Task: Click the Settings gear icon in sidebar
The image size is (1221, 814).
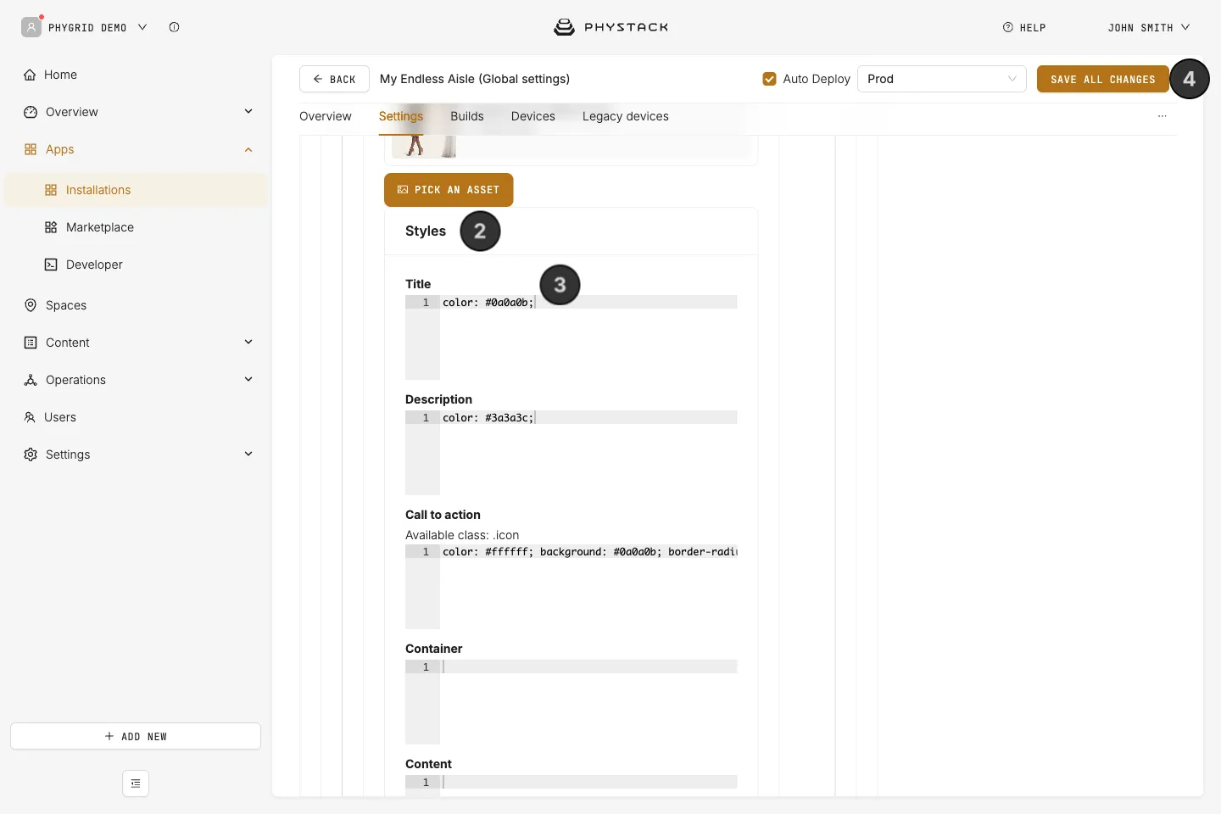Action: click(x=31, y=454)
